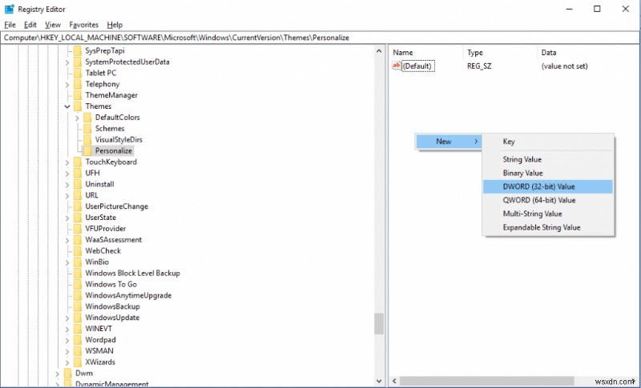Click values pane scroll left arrow
This screenshot has height=388, width=641.
pyautogui.click(x=394, y=381)
